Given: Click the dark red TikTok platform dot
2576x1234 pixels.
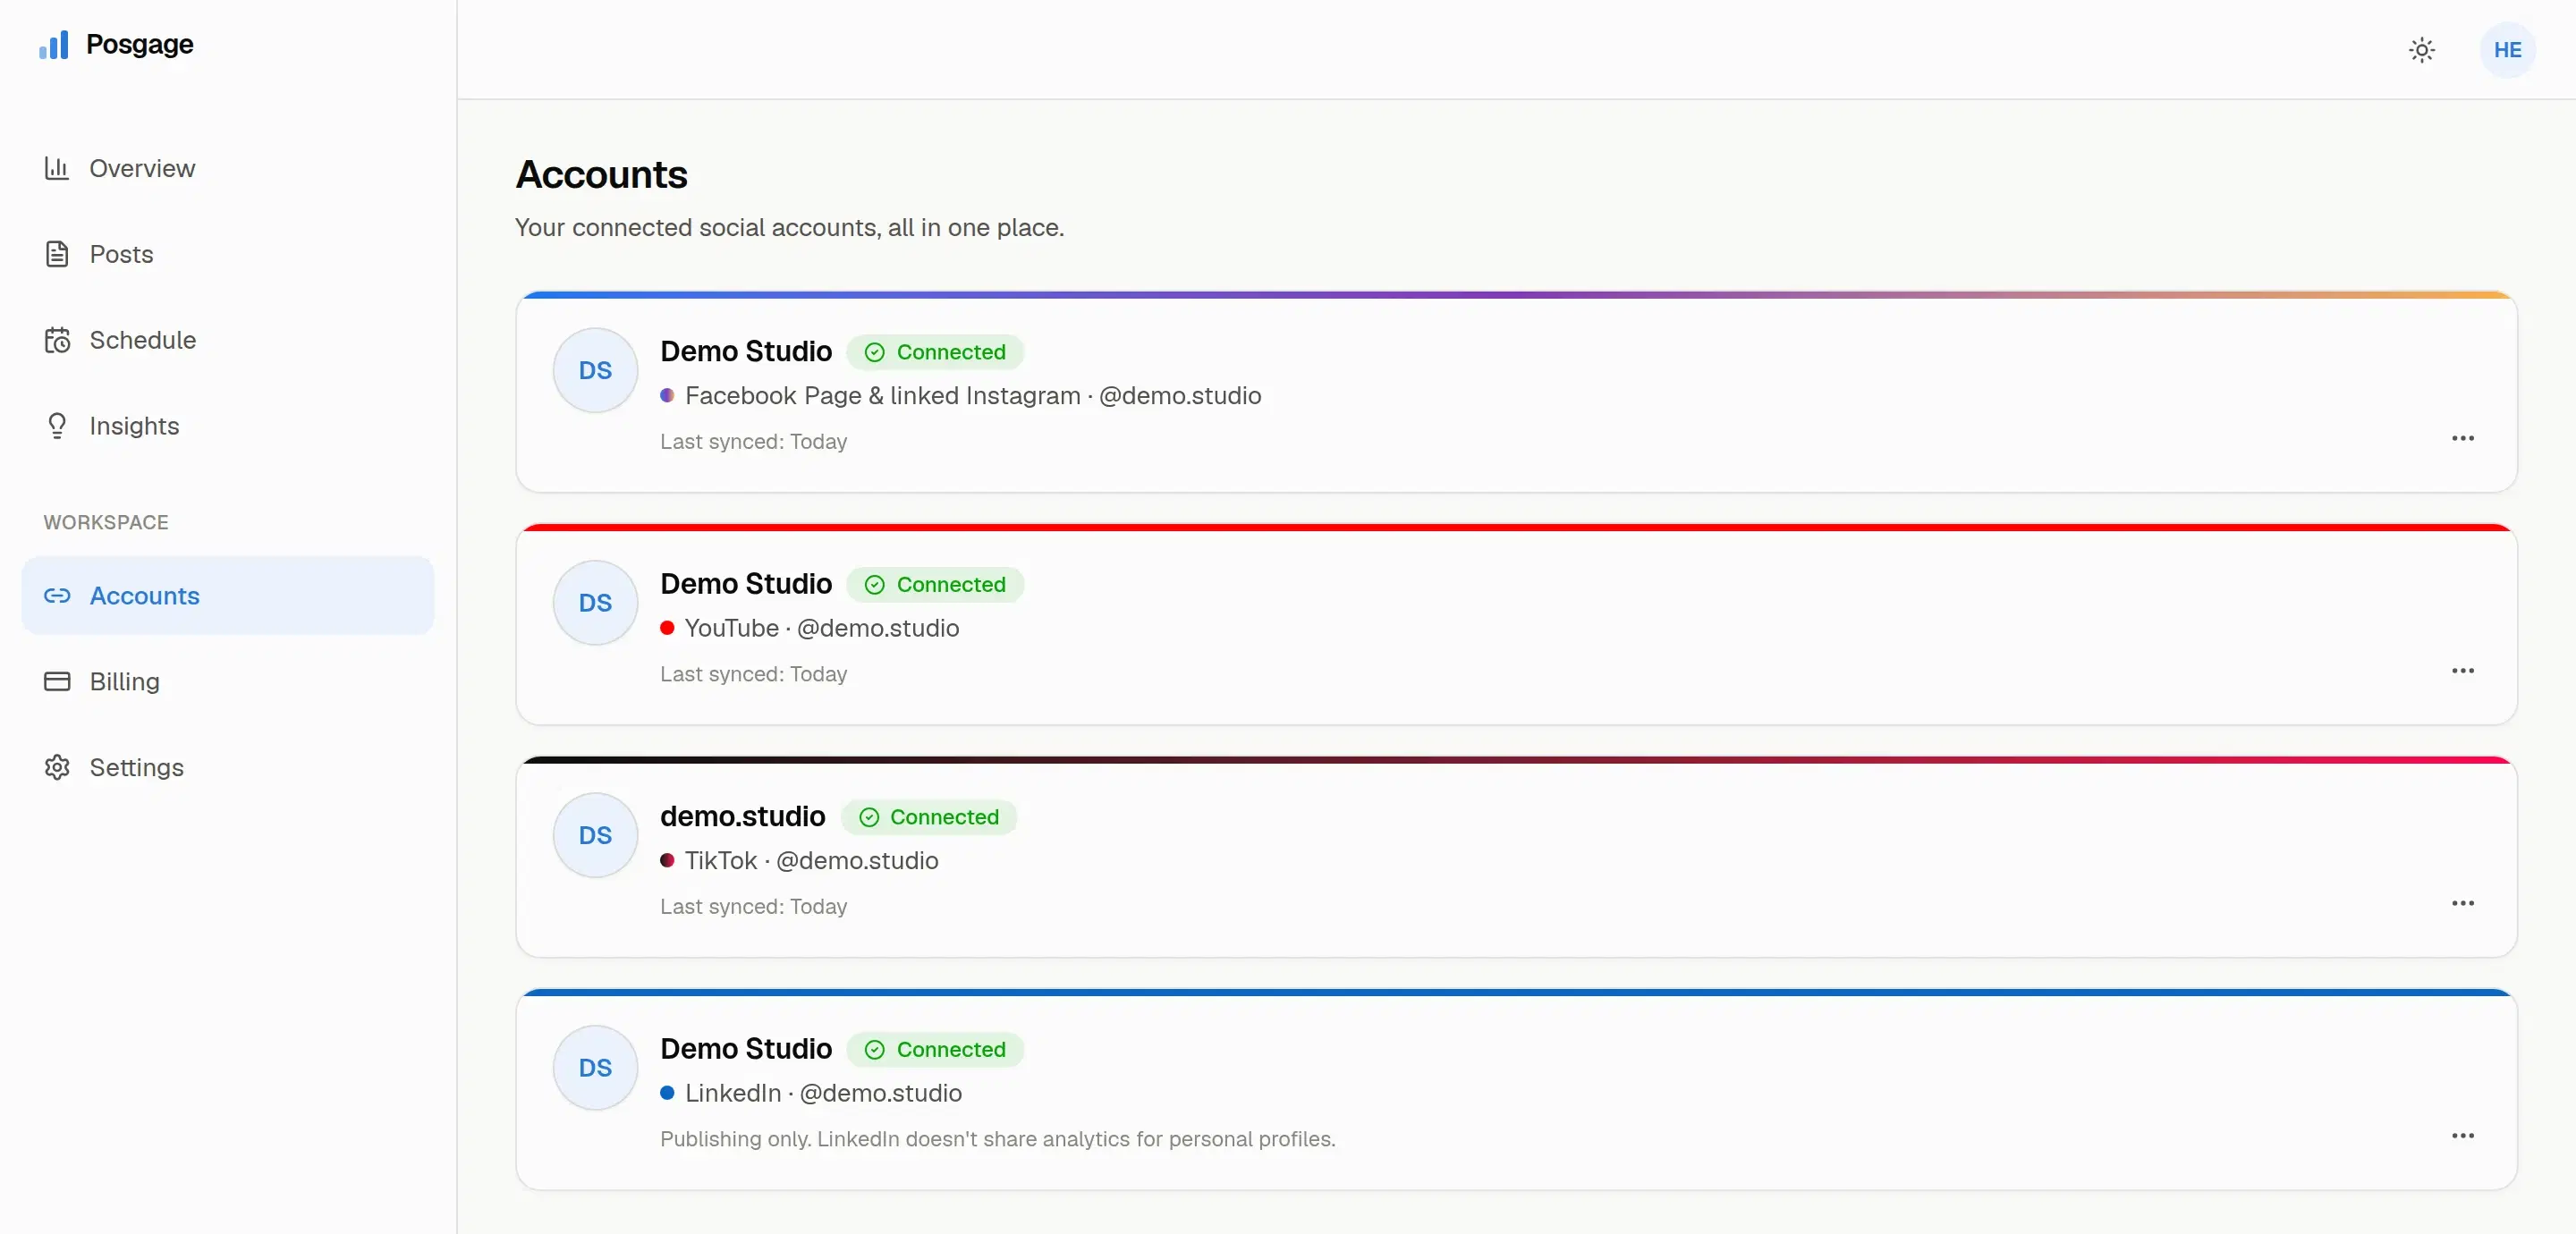Looking at the screenshot, I should pyautogui.click(x=667, y=861).
